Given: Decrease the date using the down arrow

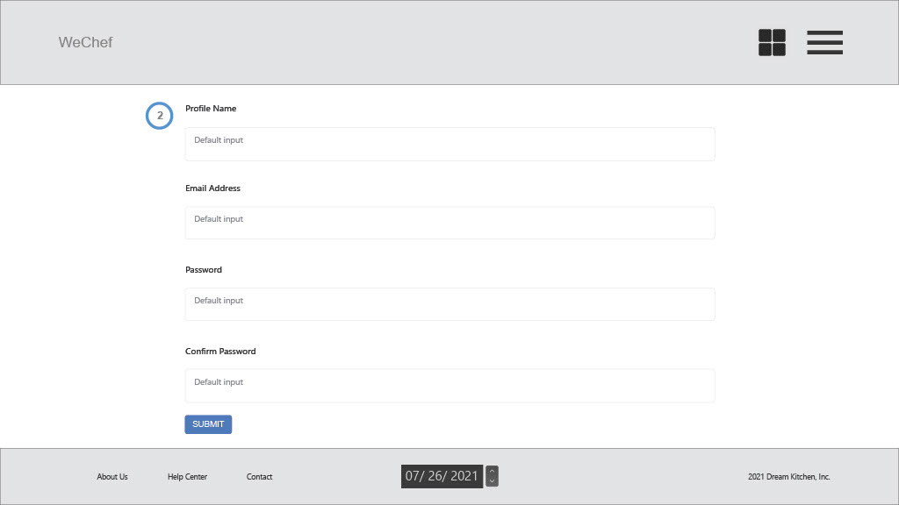Looking at the screenshot, I should click(x=492, y=481).
